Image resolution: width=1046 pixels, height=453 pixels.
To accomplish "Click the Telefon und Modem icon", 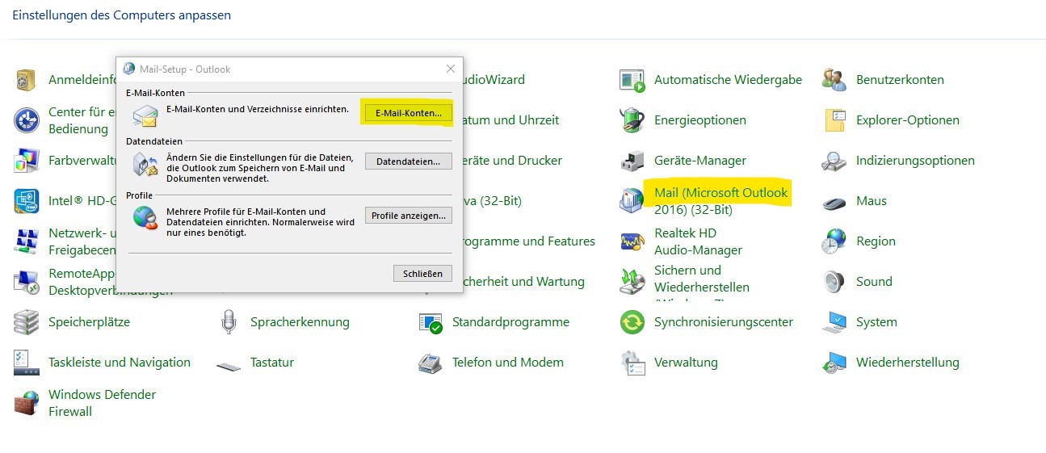I will 431,363.
